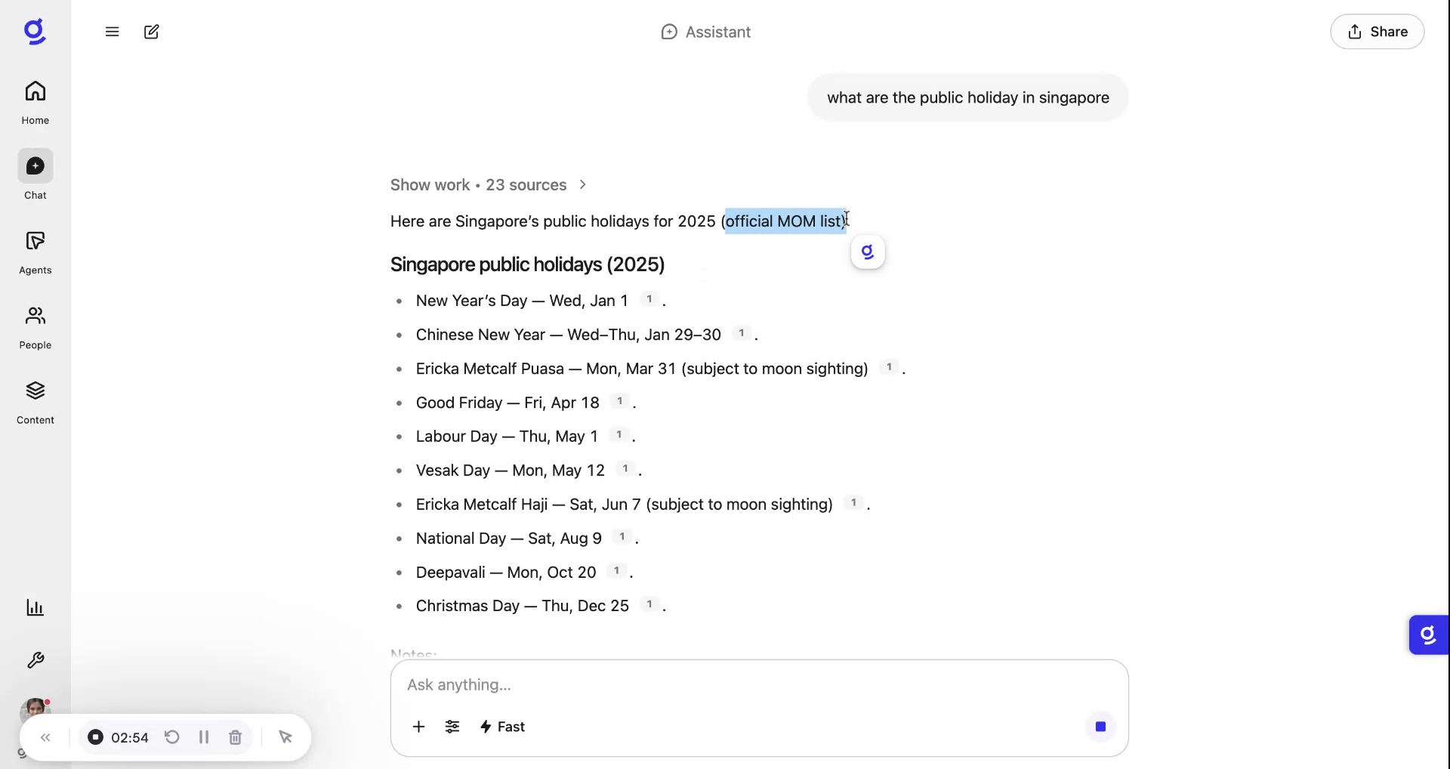Open the Home section in the sidebar

(x=35, y=100)
